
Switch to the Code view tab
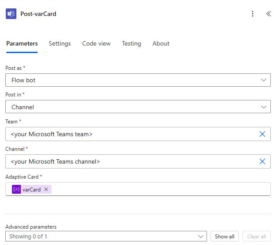point(96,43)
